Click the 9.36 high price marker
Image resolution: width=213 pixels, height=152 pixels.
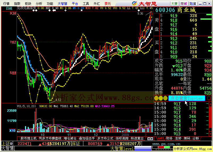[140, 14]
